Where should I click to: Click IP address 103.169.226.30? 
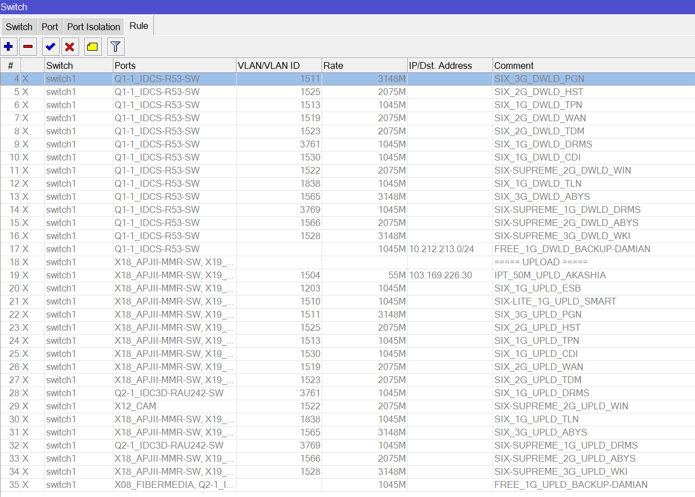[440, 275]
